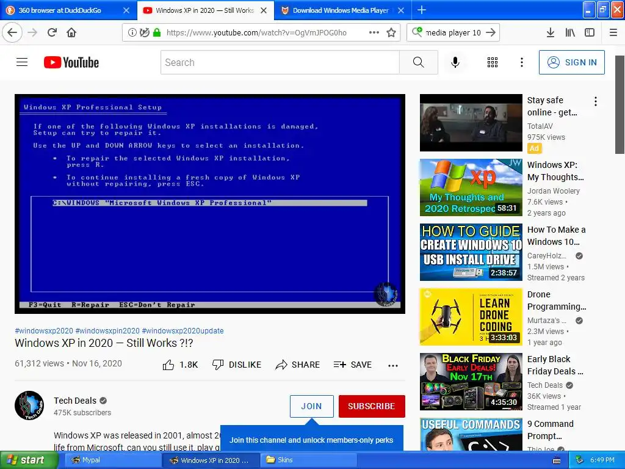Open the Windows Start menu
The width and height of the screenshot is (625, 469).
tap(28, 460)
